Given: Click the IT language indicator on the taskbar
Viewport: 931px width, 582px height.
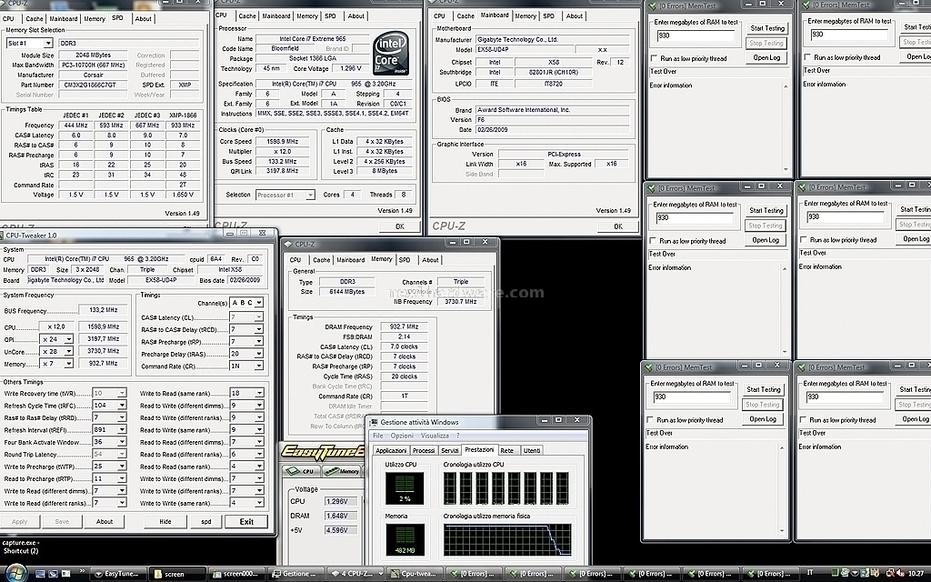Looking at the screenshot, I should pyautogui.click(x=810, y=573).
